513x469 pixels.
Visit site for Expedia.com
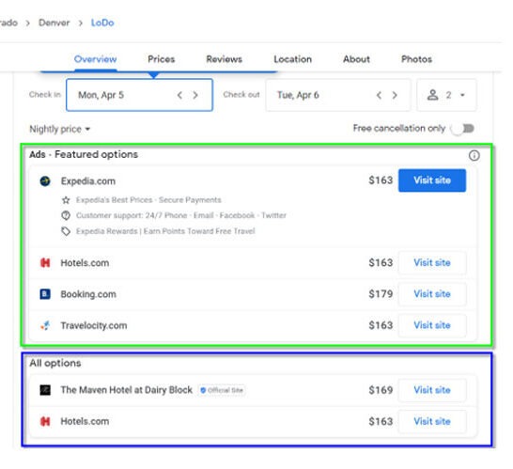[x=432, y=180]
